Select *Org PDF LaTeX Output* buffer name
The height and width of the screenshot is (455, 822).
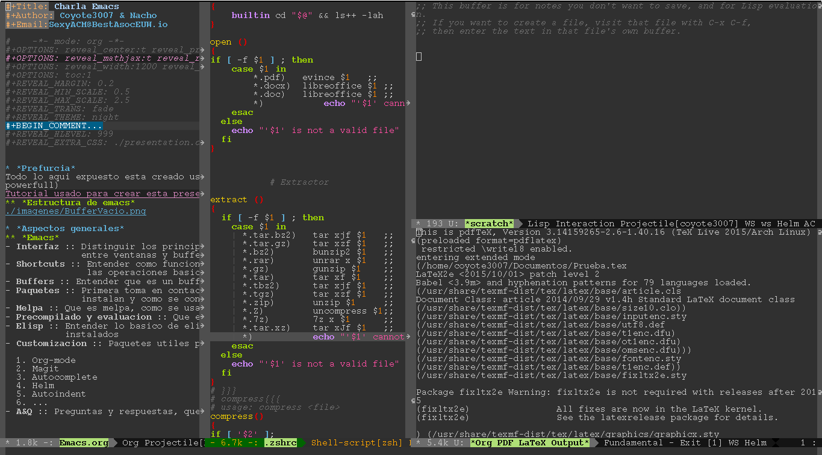click(x=529, y=443)
